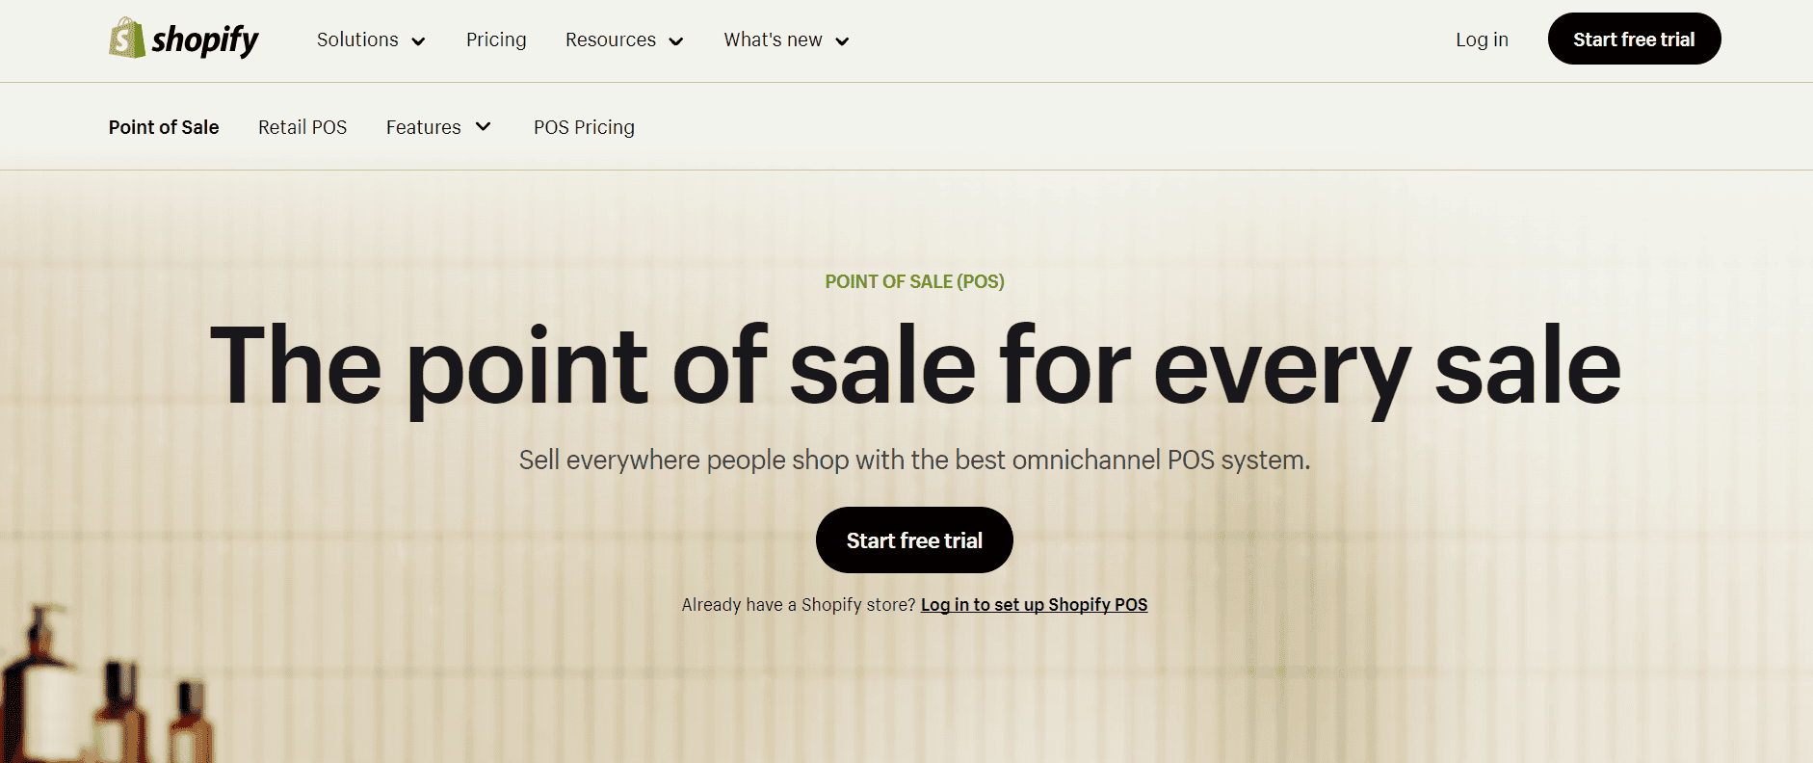1813x763 pixels.
Task: Click the Shopify logo
Action: click(184, 39)
